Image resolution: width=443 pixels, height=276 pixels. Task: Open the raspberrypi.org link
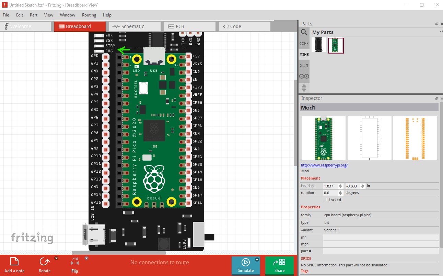pos(324,165)
